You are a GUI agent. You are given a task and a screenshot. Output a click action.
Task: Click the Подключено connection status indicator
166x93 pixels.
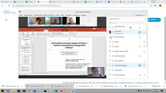(x=140, y=15)
